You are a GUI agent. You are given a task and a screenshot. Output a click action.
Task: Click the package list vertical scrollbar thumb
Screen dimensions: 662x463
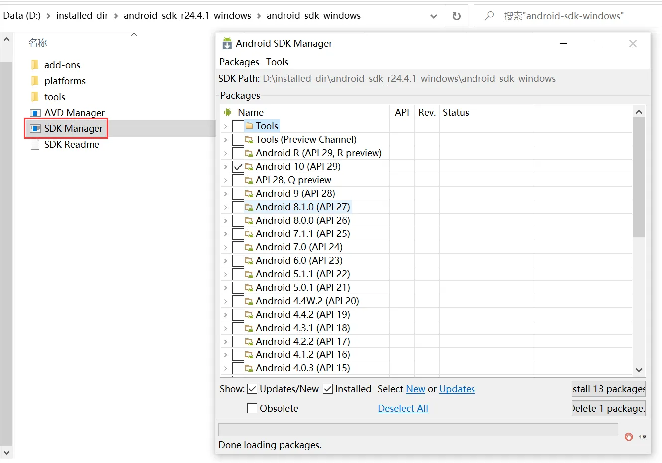click(x=639, y=177)
